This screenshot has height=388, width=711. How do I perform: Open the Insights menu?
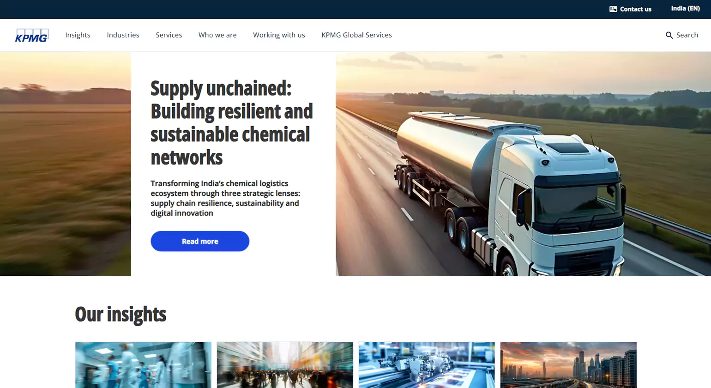tap(78, 35)
